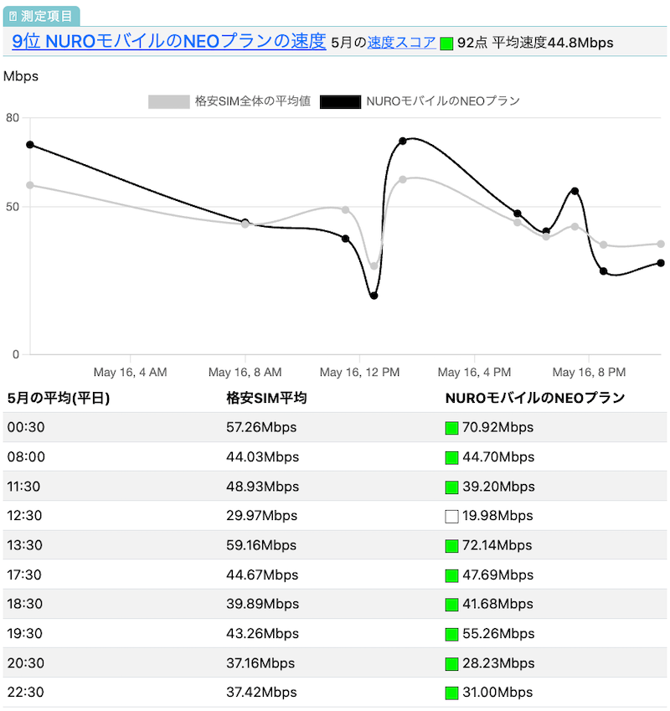Click the 48.93Mbps average value
The image size is (670, 711).
(262, 487)
